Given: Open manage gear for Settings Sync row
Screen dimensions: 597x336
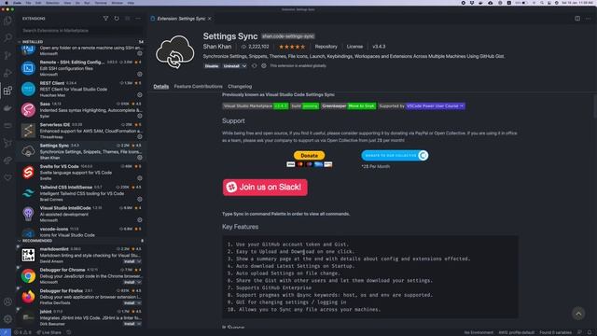Looking at the screenshot, I should [x=140, y=158].
